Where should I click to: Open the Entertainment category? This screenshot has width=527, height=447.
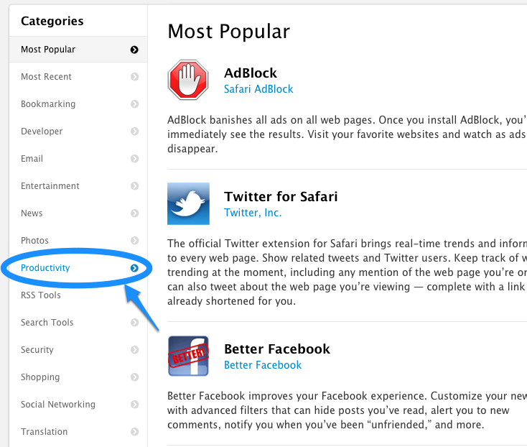pyautogui.click(x=50, y=186)
